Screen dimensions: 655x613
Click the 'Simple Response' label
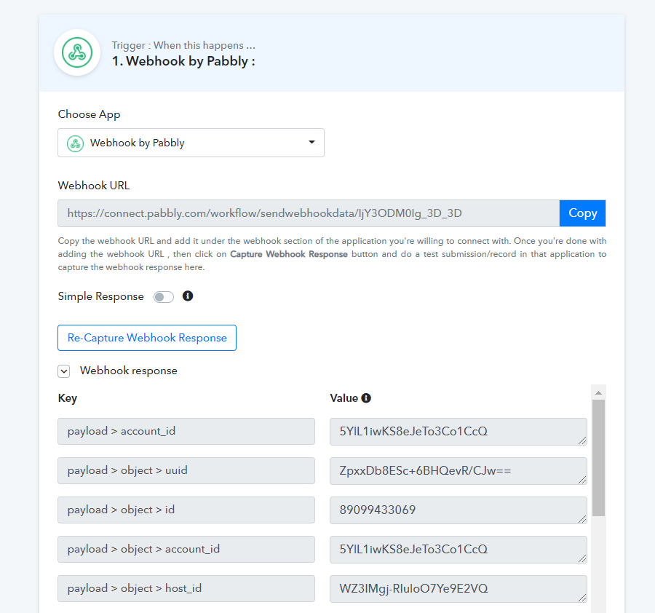pyautogui.click(x=100, y=296)
